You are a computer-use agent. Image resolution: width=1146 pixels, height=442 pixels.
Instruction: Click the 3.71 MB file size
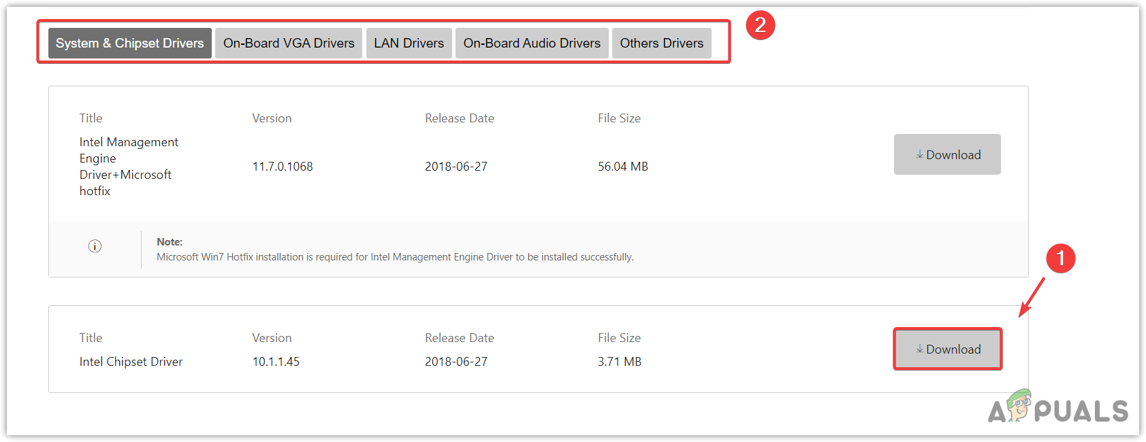(619, 362)
